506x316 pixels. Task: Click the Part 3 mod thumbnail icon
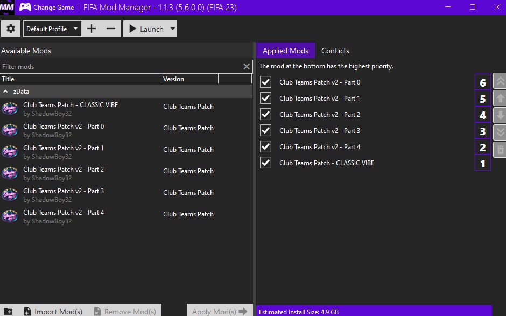pyautogui.click(x=10, y=195)
